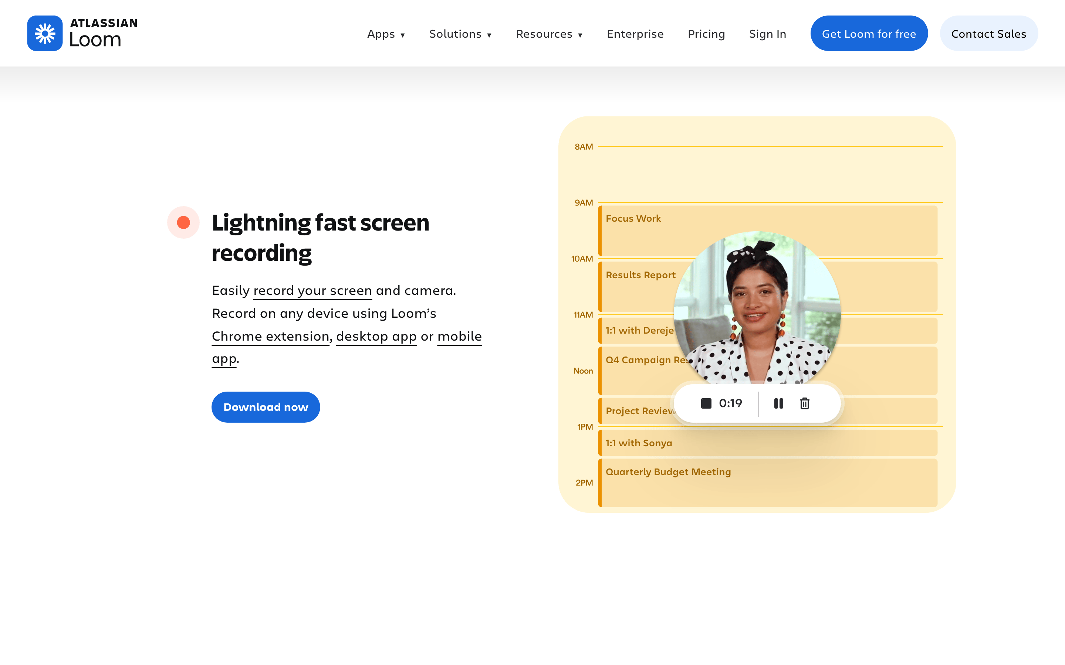The width and height of the screenshot is (1065, 665).
Task: Click the stop recording square icon
Action: point(706,403)
